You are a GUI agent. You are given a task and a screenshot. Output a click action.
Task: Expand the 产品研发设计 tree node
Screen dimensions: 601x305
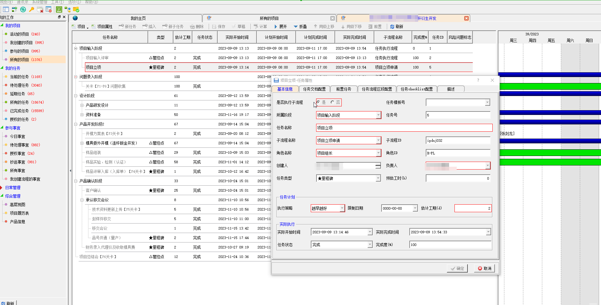[x=82, y=105]
